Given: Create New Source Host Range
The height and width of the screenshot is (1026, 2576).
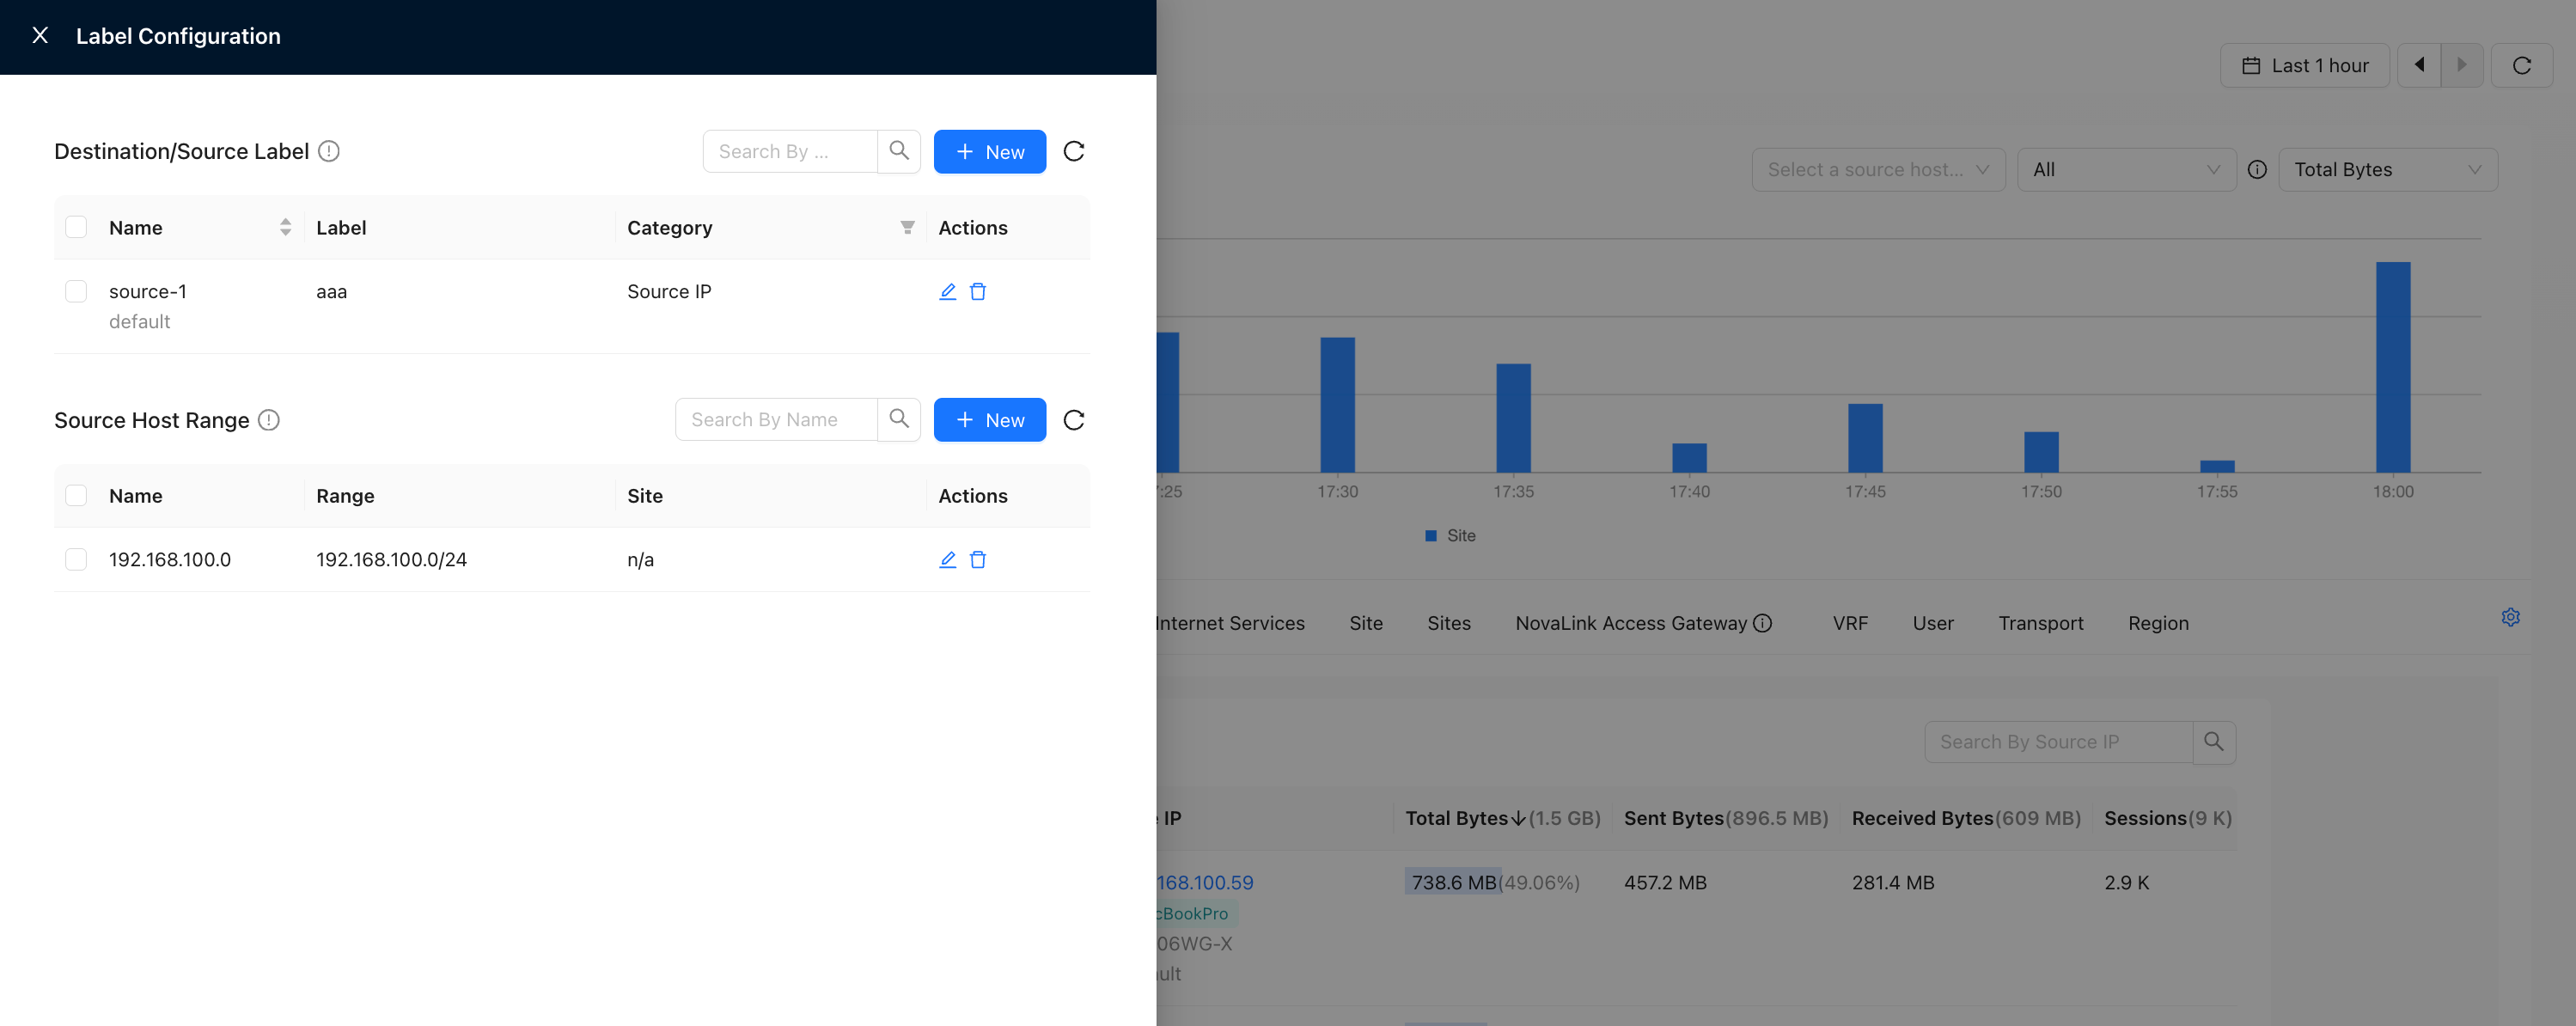Looking at the screenshot, I should 989,419.
